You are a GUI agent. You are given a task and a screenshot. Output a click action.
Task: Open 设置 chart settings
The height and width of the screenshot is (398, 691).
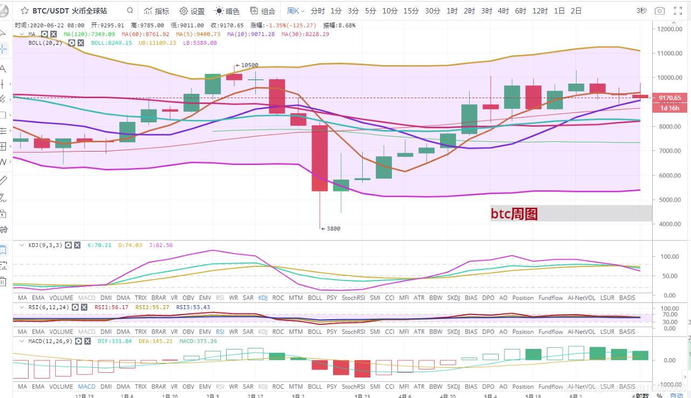(x=192, y=11)
